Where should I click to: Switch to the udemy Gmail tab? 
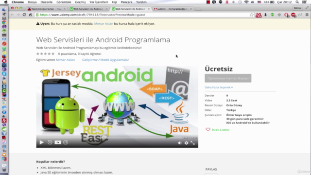tap(173, 9)
